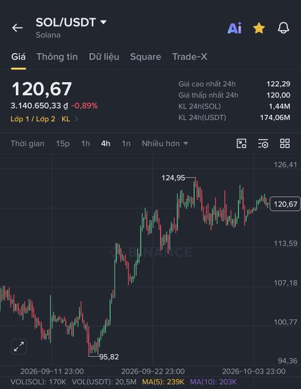Tap the -0,89% change value

(85, 106)
